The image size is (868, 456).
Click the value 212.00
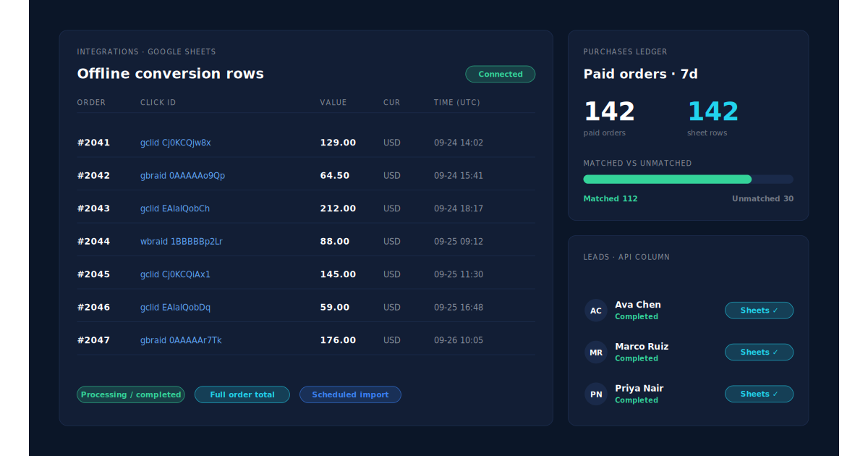(338, 208)
